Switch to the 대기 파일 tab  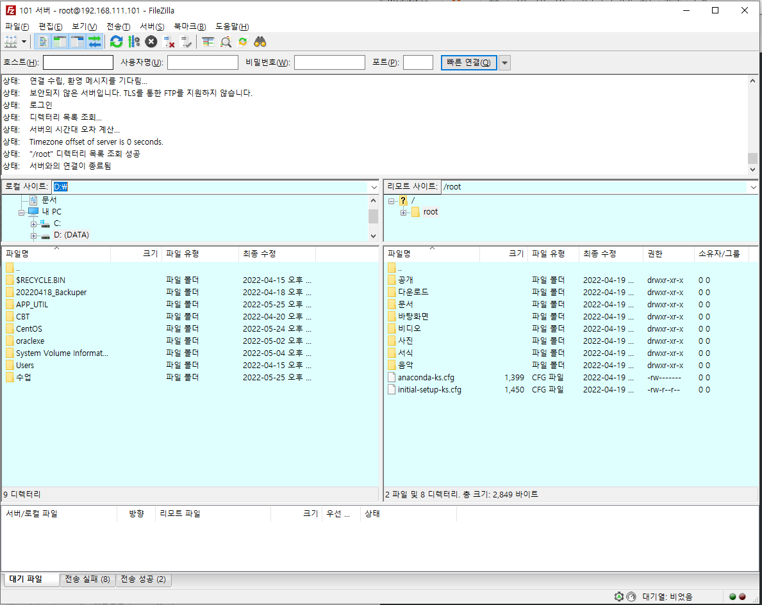31,579
